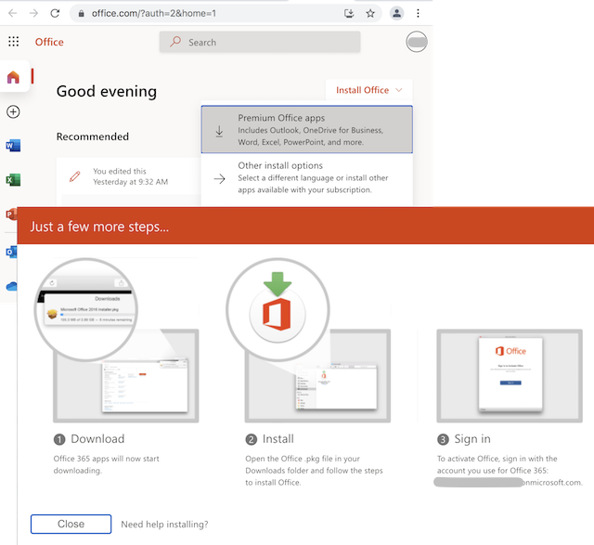
Task: Bookmark this page with the star icon
Action: [370, 14]
